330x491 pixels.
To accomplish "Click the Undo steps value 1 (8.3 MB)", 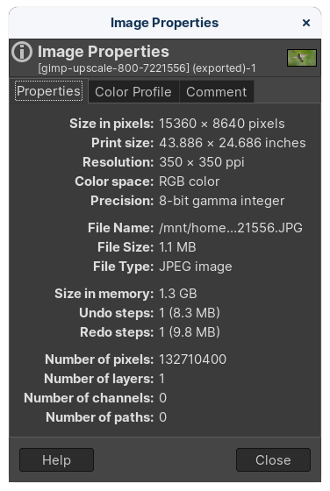I will (190, 313).
